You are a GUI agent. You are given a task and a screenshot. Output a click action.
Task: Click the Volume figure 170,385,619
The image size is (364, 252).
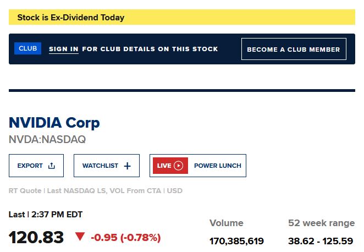point(236,241)
